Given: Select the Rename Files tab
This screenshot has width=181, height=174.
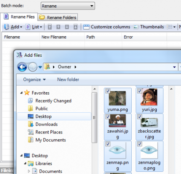Looking at the screenshot, I should (19, 17).
